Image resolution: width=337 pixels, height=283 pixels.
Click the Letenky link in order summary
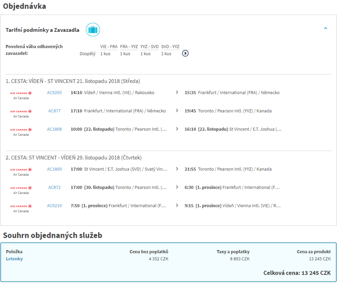coord(14,259)
